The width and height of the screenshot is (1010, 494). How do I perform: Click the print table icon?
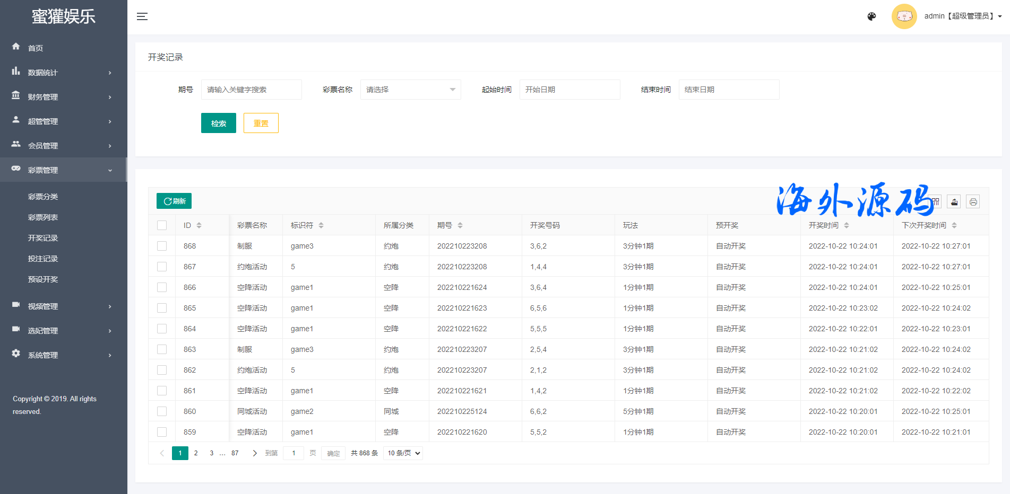[x=973, y=202]
